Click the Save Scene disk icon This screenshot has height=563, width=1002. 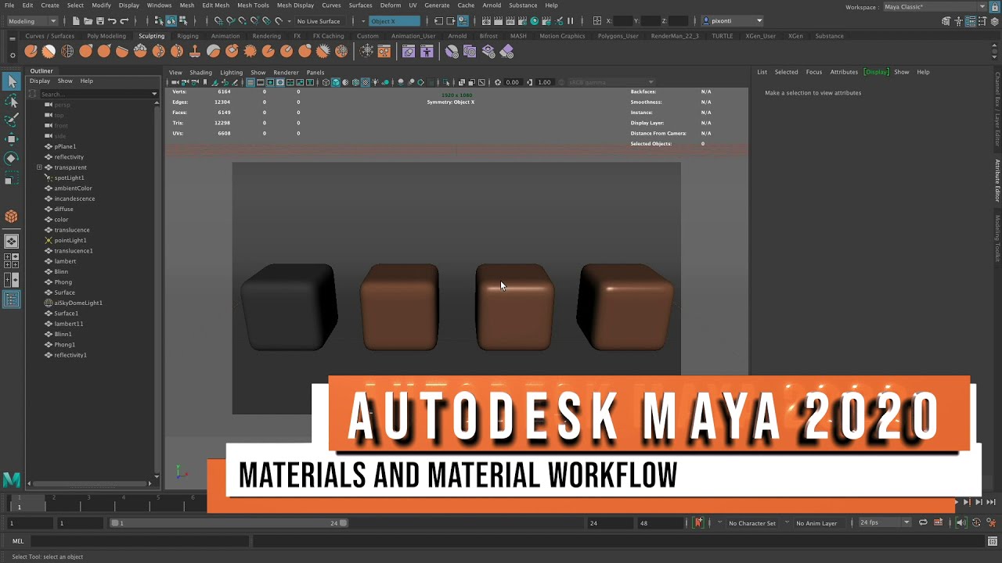[99, 21]
